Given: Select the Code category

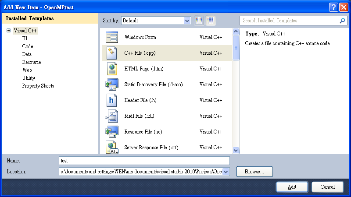Looking at the screenshot, I should (28, 46).
